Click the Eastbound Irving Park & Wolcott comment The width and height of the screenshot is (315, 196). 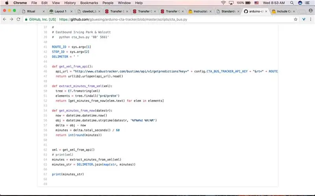click(81, 32)
